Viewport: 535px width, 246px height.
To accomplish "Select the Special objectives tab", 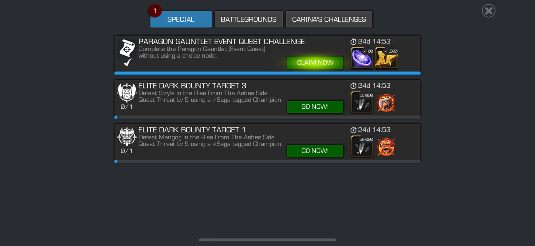I will [181, 19].
